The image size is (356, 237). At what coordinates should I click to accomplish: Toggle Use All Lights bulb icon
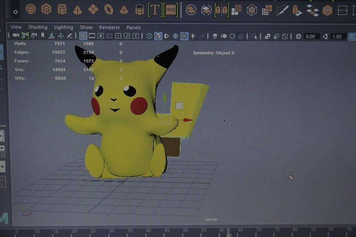pos(193,36)
